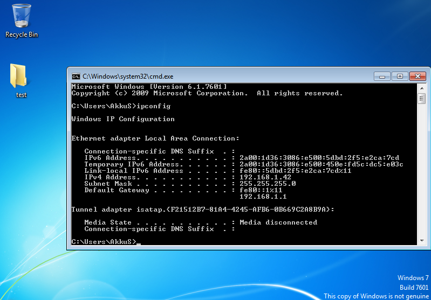Click the blinking cursor at bottom prompt line
Image resolution: width=431 pixels, height=300 pixels.
click(x=139, y=242)
